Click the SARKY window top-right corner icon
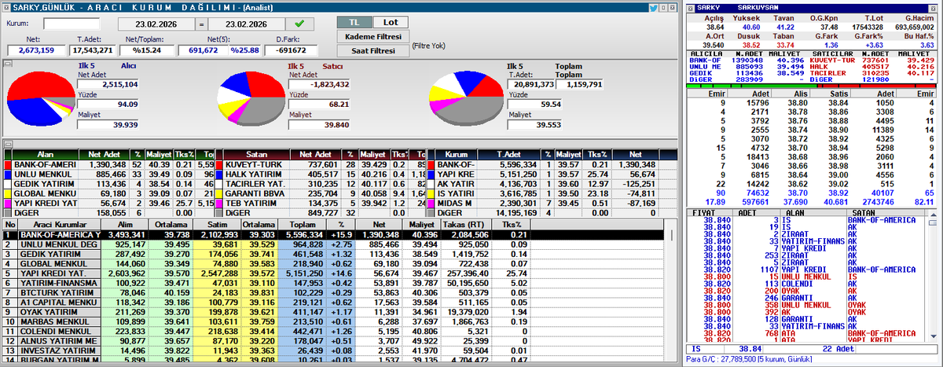 934,7
